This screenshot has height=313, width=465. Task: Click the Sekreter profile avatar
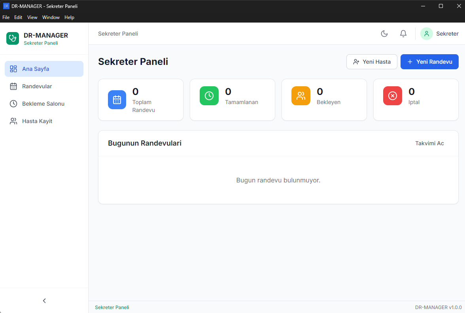pos(426,34)
